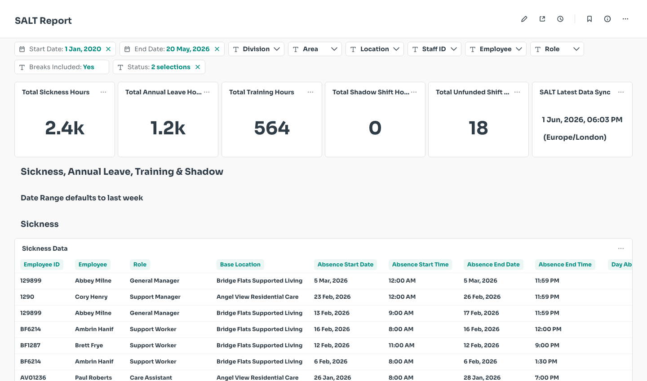Viewport: 647px width, 381px height.
Task: Click Support Manager role cell
Action: [155, 297]
